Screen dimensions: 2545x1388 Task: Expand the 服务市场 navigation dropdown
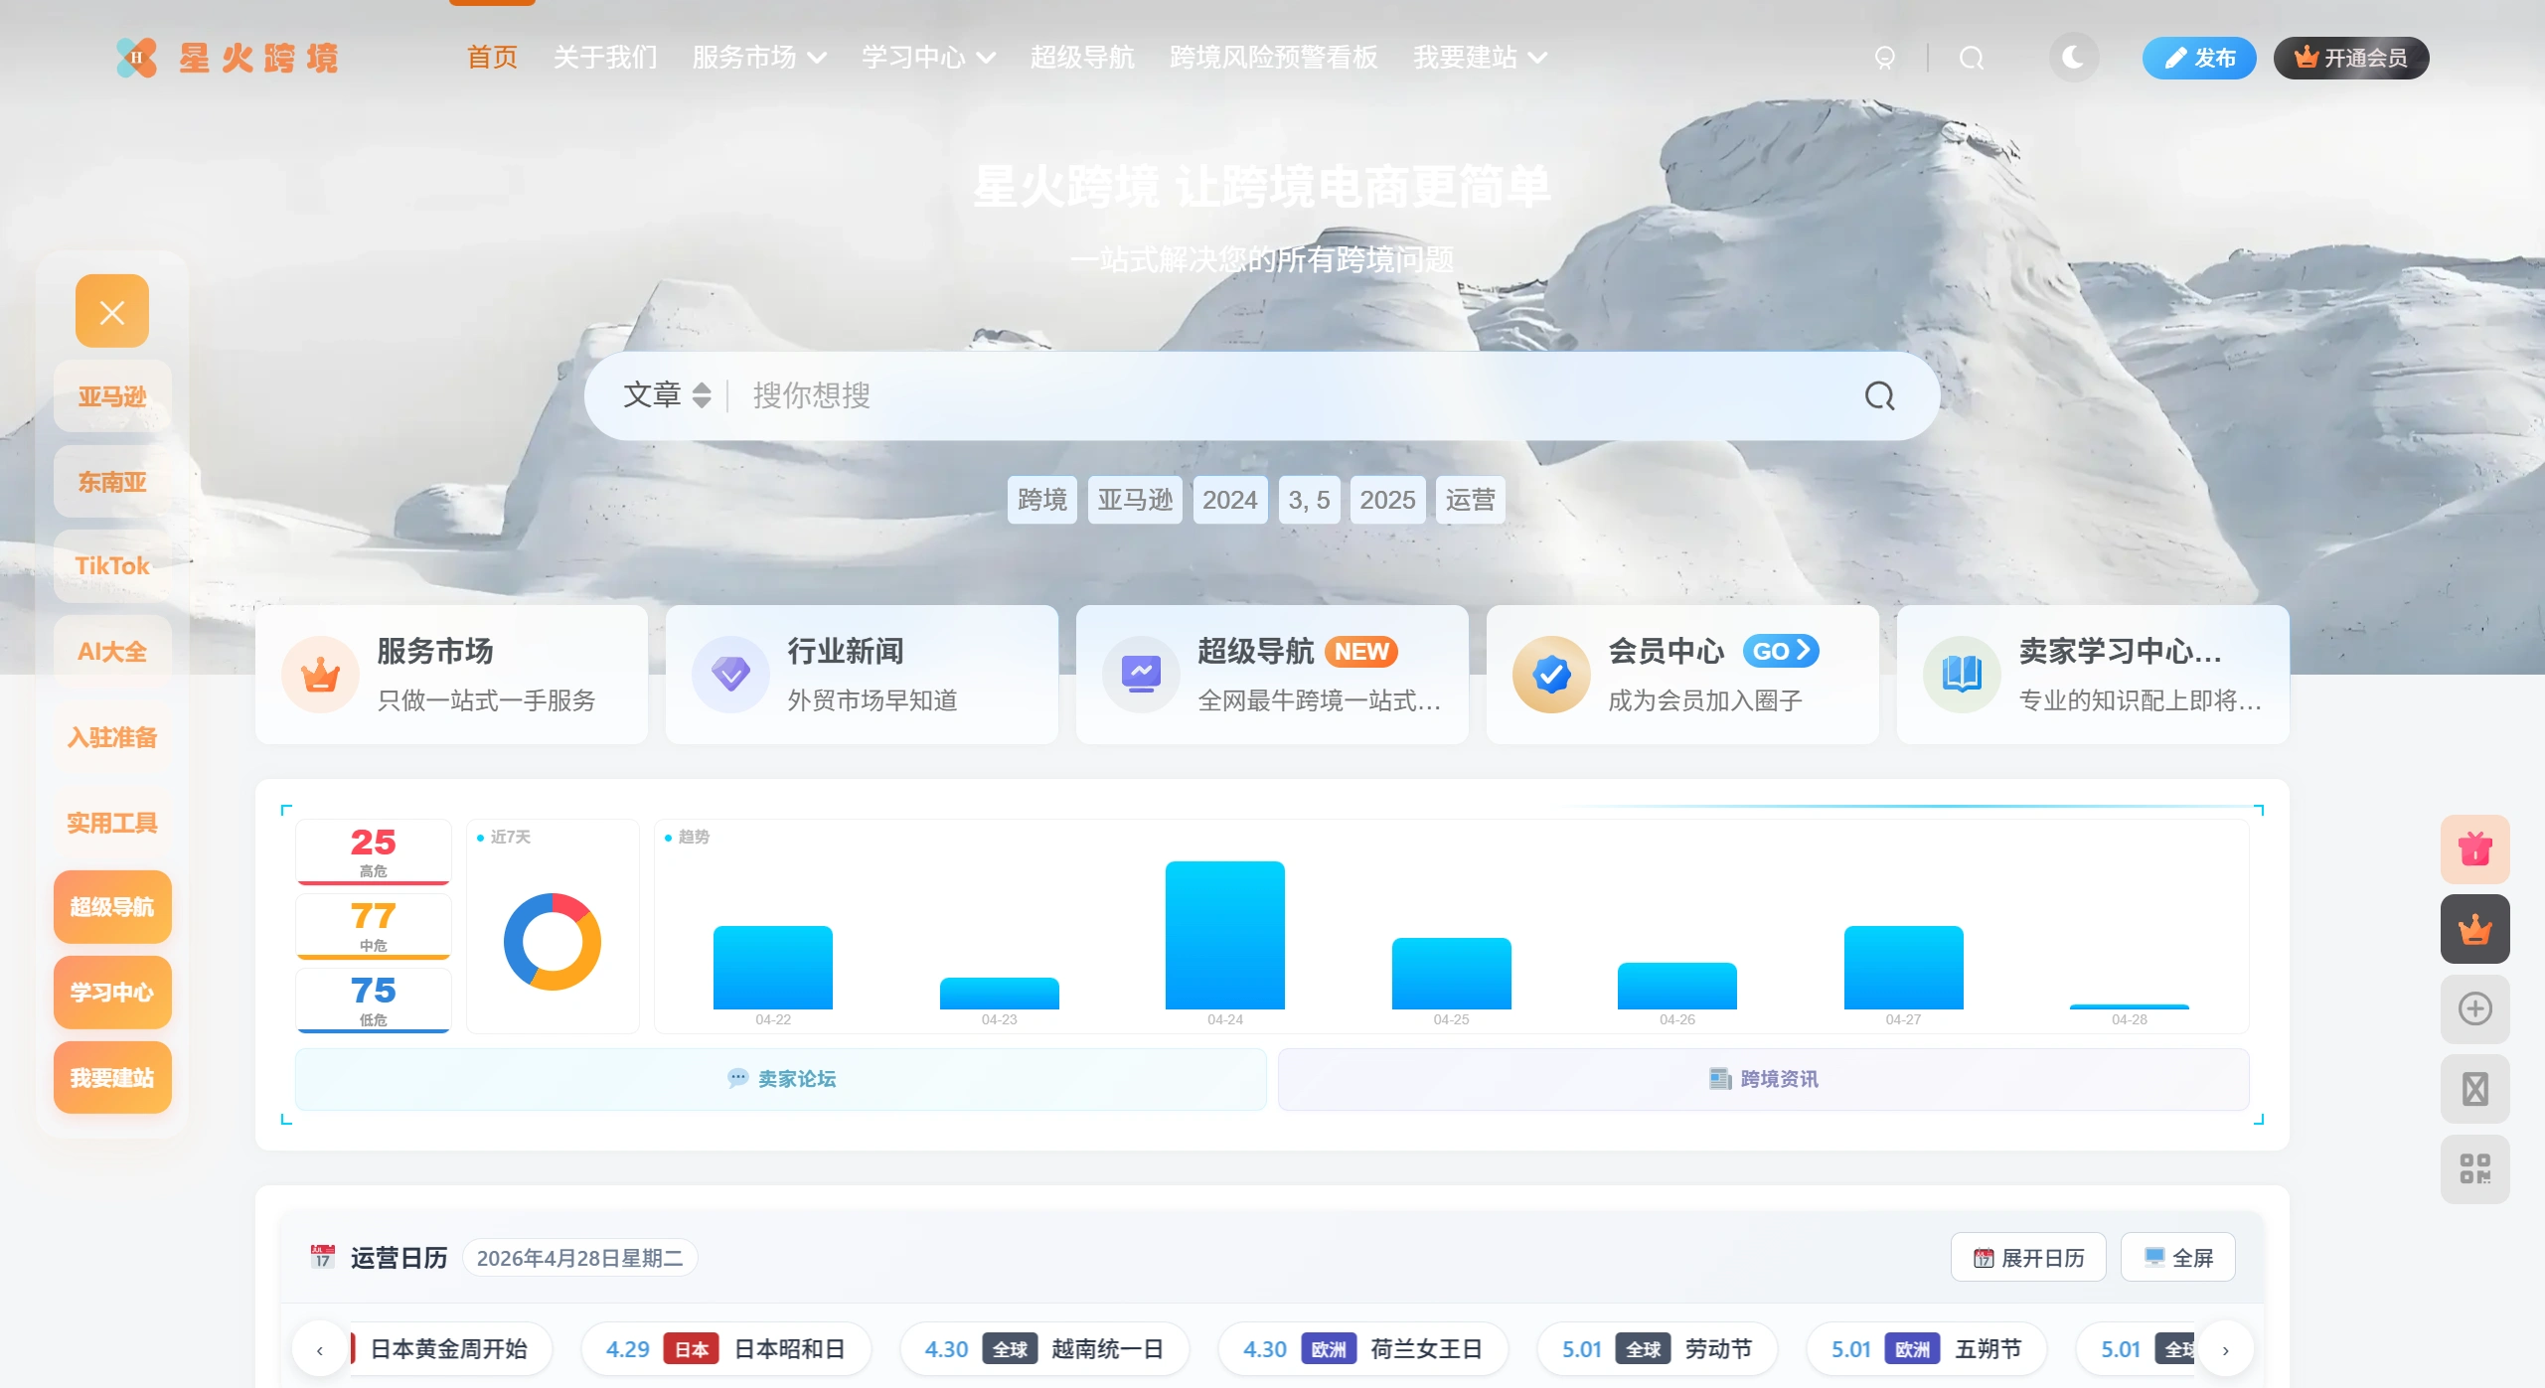(x=758, y=58)
